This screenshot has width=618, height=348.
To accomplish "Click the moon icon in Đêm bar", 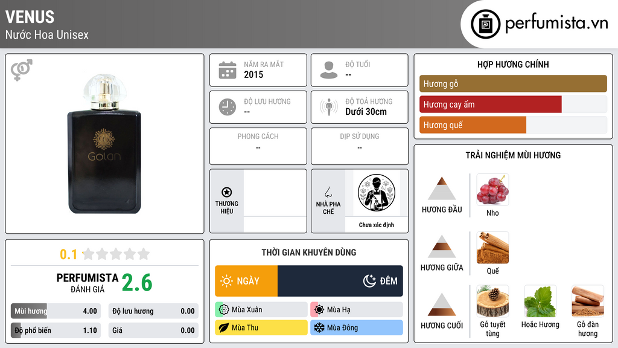I will 369,281.
